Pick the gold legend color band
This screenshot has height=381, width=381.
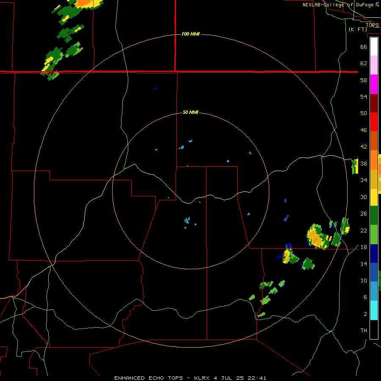tap(374, 179)
